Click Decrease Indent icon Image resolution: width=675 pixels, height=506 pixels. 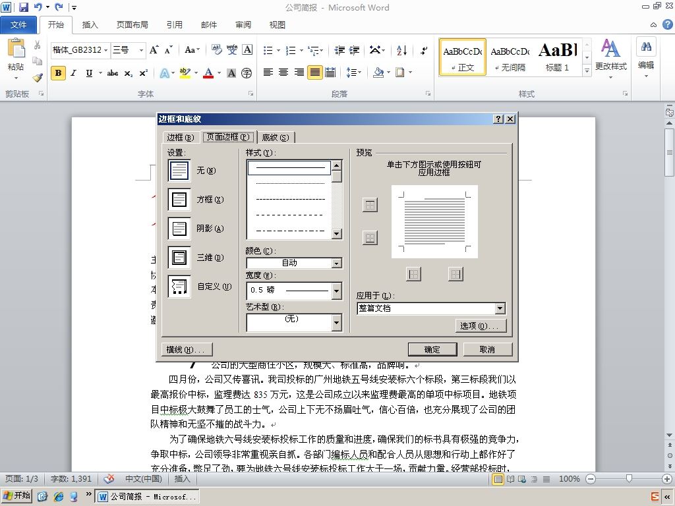pos(339,50)
